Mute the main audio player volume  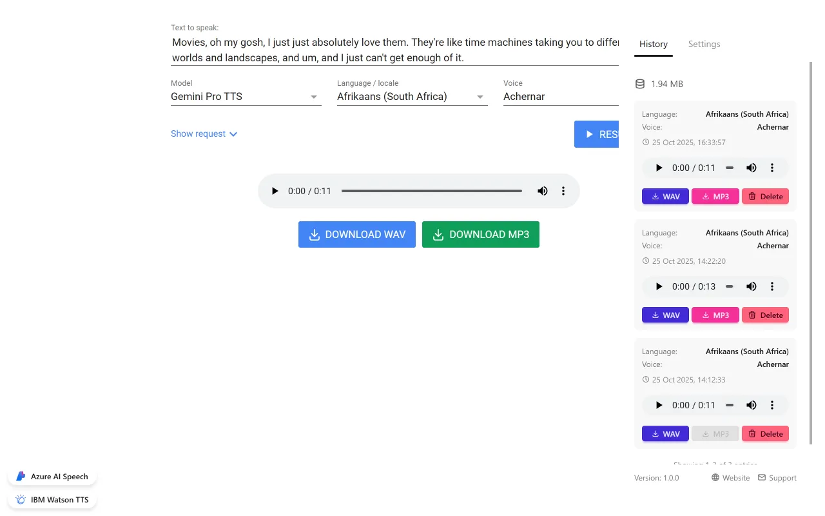543,191
